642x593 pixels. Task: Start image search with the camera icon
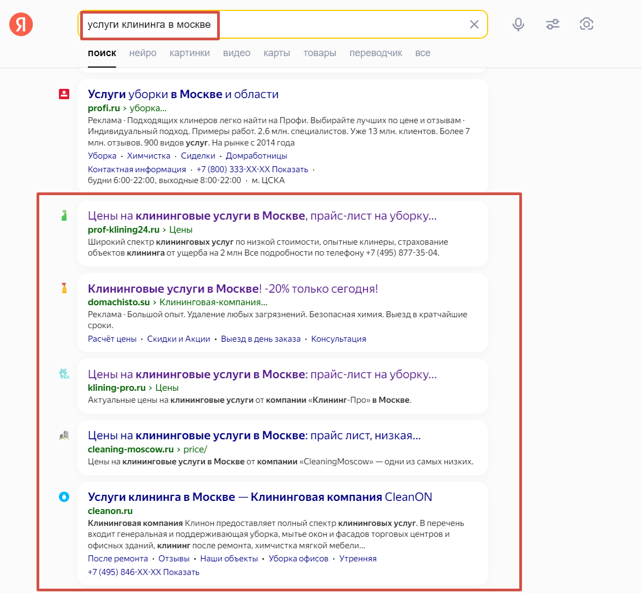[x=586, y=24]
